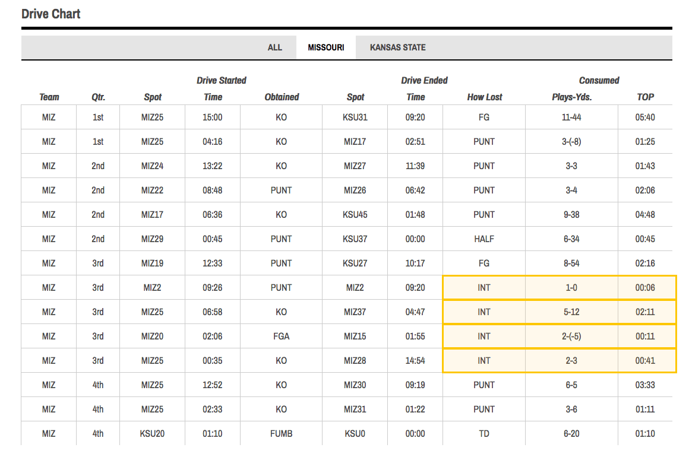
Task: Click the 'Obtained' column header
Action: pyautogui.click(x=282, y=97)
